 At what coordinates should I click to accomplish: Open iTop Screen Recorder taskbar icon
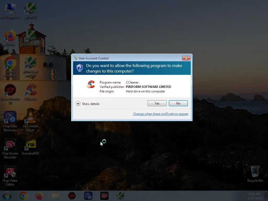[x=104, y=196]
